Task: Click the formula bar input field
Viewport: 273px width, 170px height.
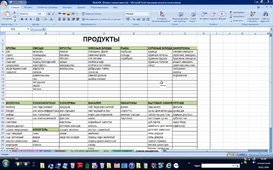Action: [x=158, y=29]
